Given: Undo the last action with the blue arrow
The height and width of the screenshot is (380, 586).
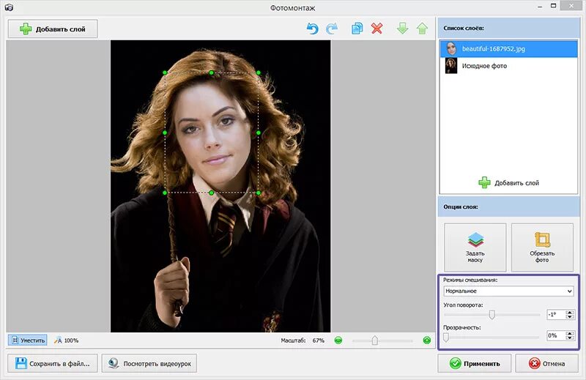Looking at the screenshot, I should [x=312, y=29].
